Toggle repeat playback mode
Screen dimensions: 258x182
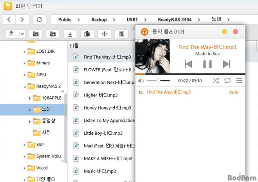pyautogui.click(x=227, y=81)
